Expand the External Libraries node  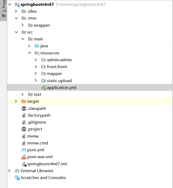click(x=10, y=171)
